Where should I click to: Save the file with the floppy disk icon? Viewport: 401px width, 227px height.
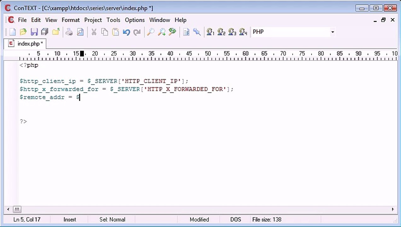(34, 32)
